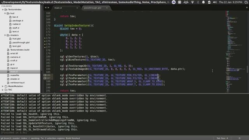Open hud.glsl shader file
The image size is (249, 140).
(x=16, y=39)
